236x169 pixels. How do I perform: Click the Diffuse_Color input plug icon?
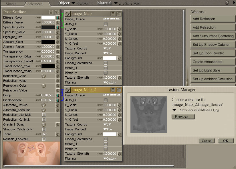point(58,17)
